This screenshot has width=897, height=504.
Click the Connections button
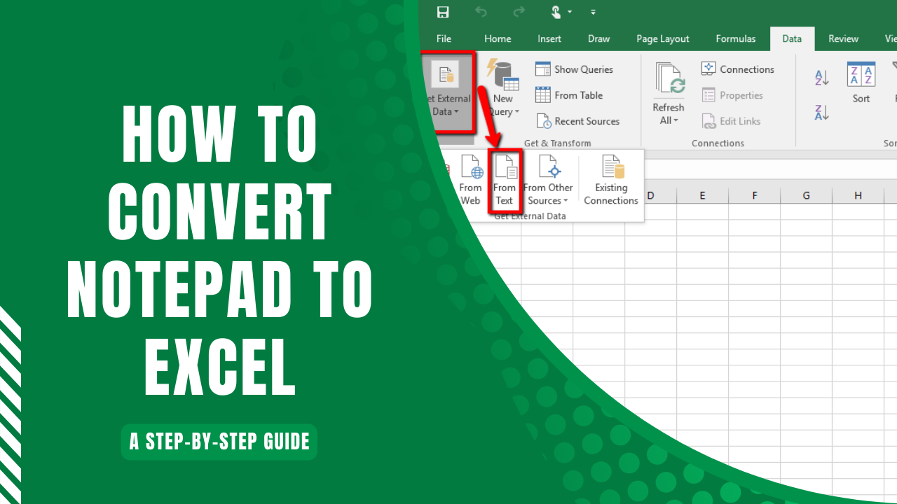(738, 69)
